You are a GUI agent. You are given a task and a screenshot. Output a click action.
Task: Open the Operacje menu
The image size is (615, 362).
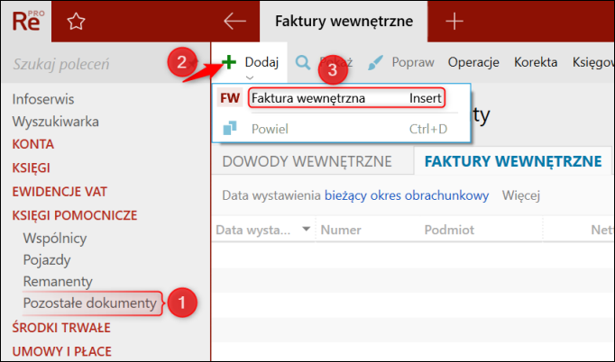coord(473,62)
